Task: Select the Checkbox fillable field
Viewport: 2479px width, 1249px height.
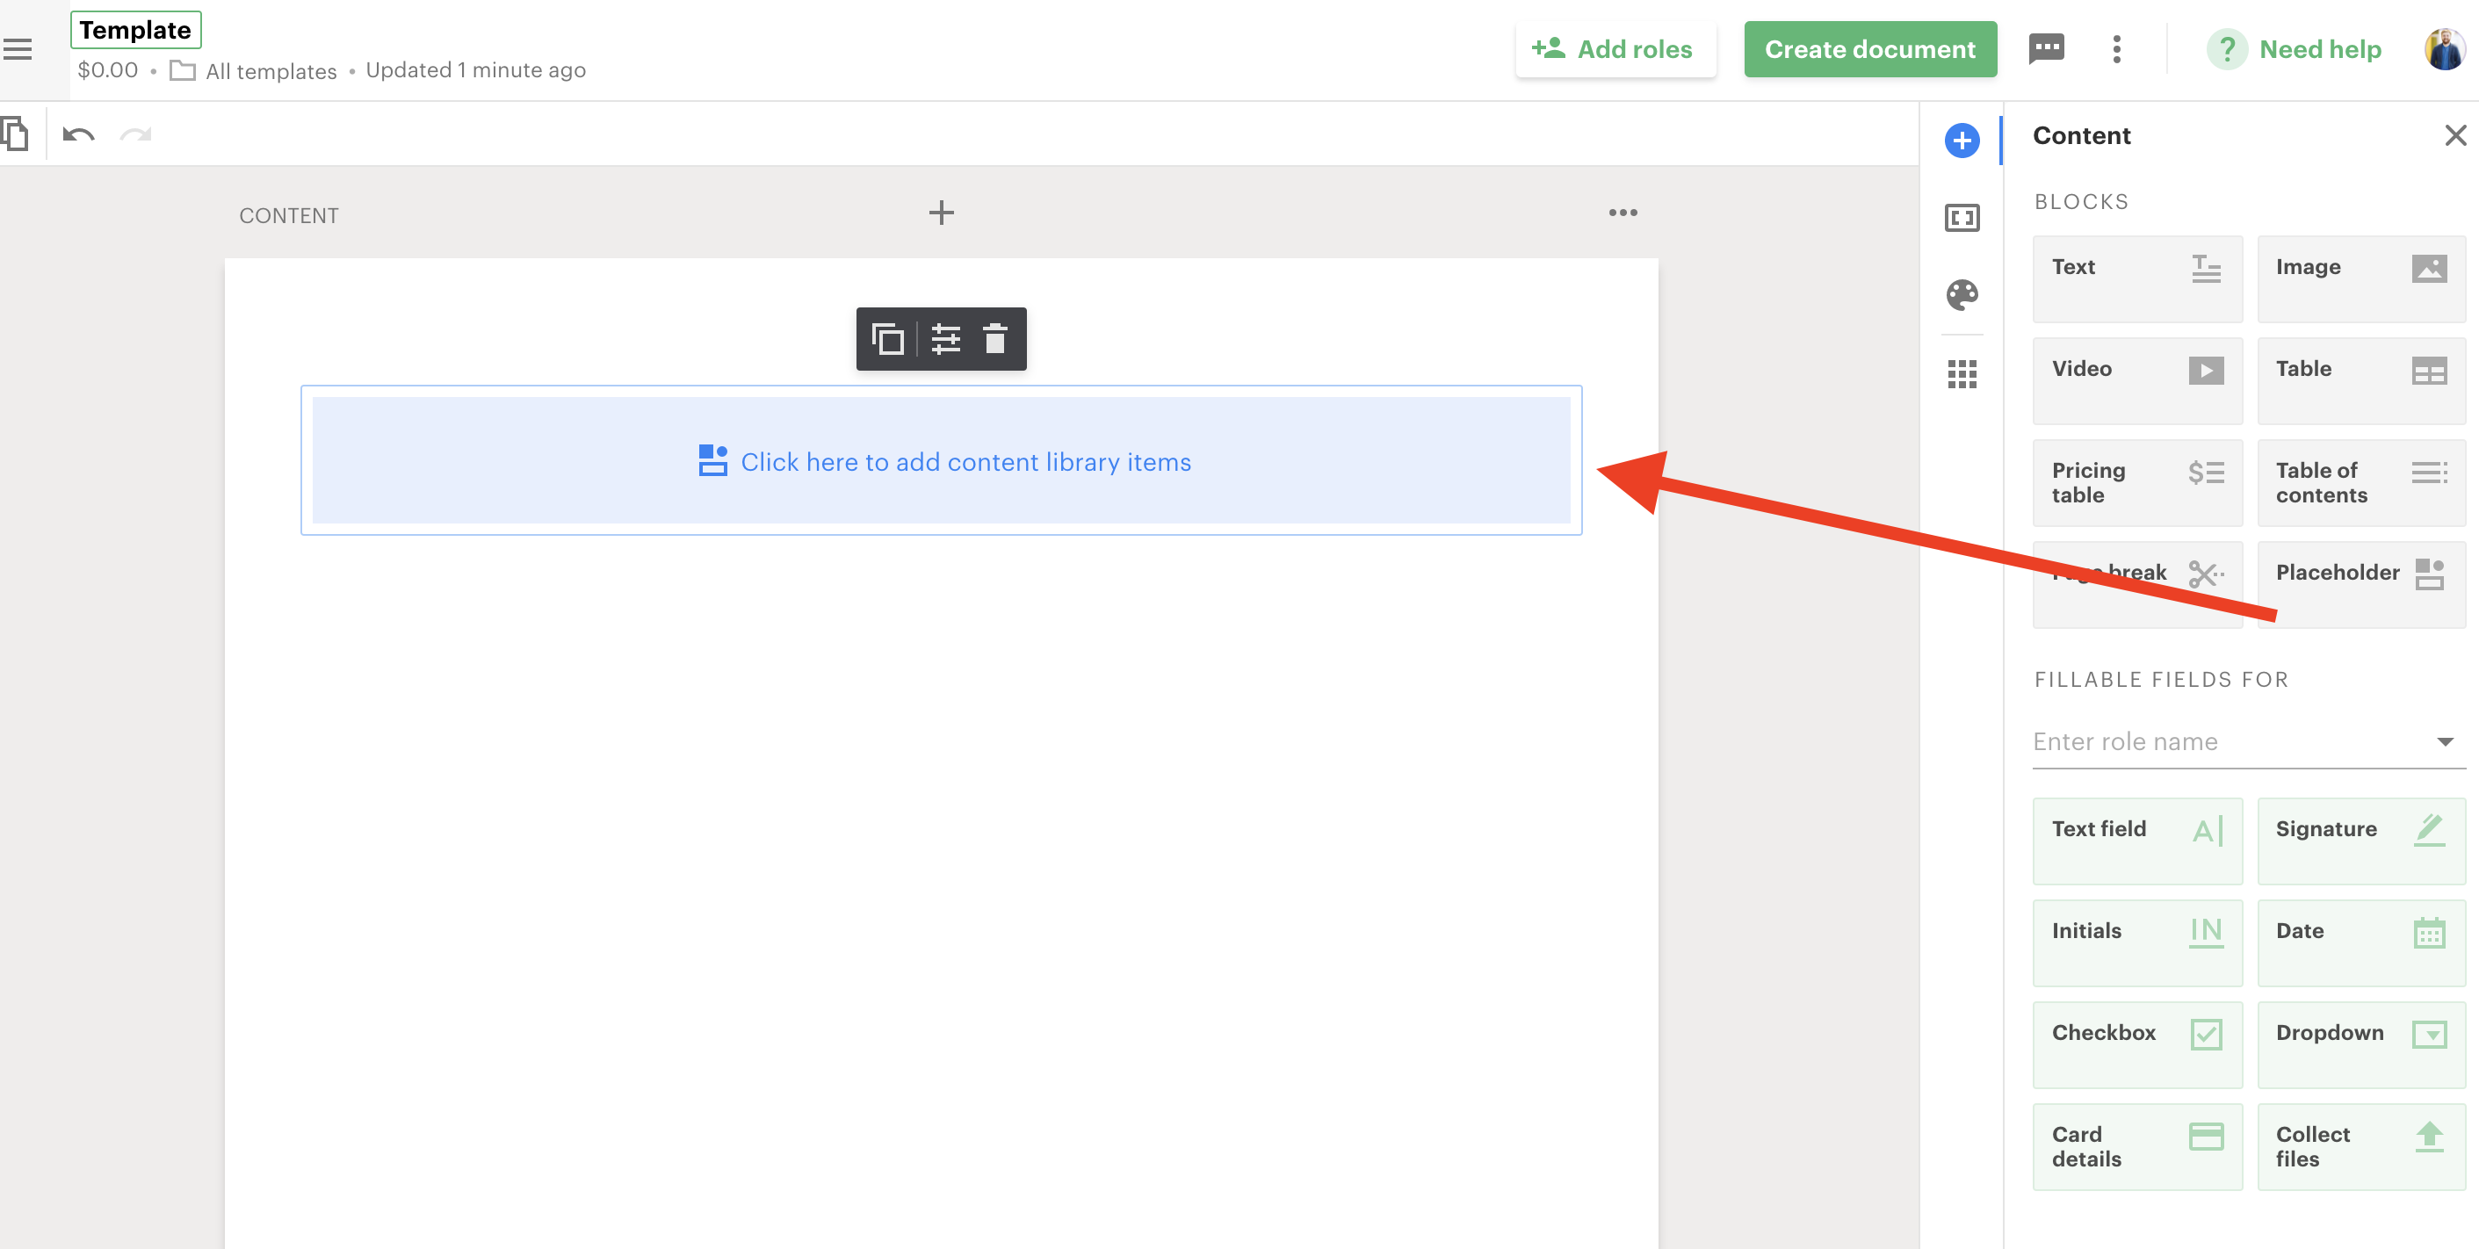Action: (2136, 1044)
